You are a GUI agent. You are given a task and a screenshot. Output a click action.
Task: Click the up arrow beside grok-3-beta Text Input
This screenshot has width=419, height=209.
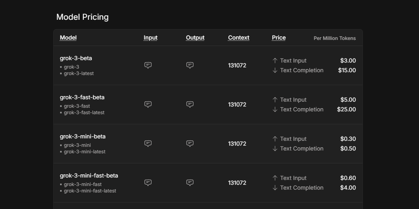[x=275, y=61]
